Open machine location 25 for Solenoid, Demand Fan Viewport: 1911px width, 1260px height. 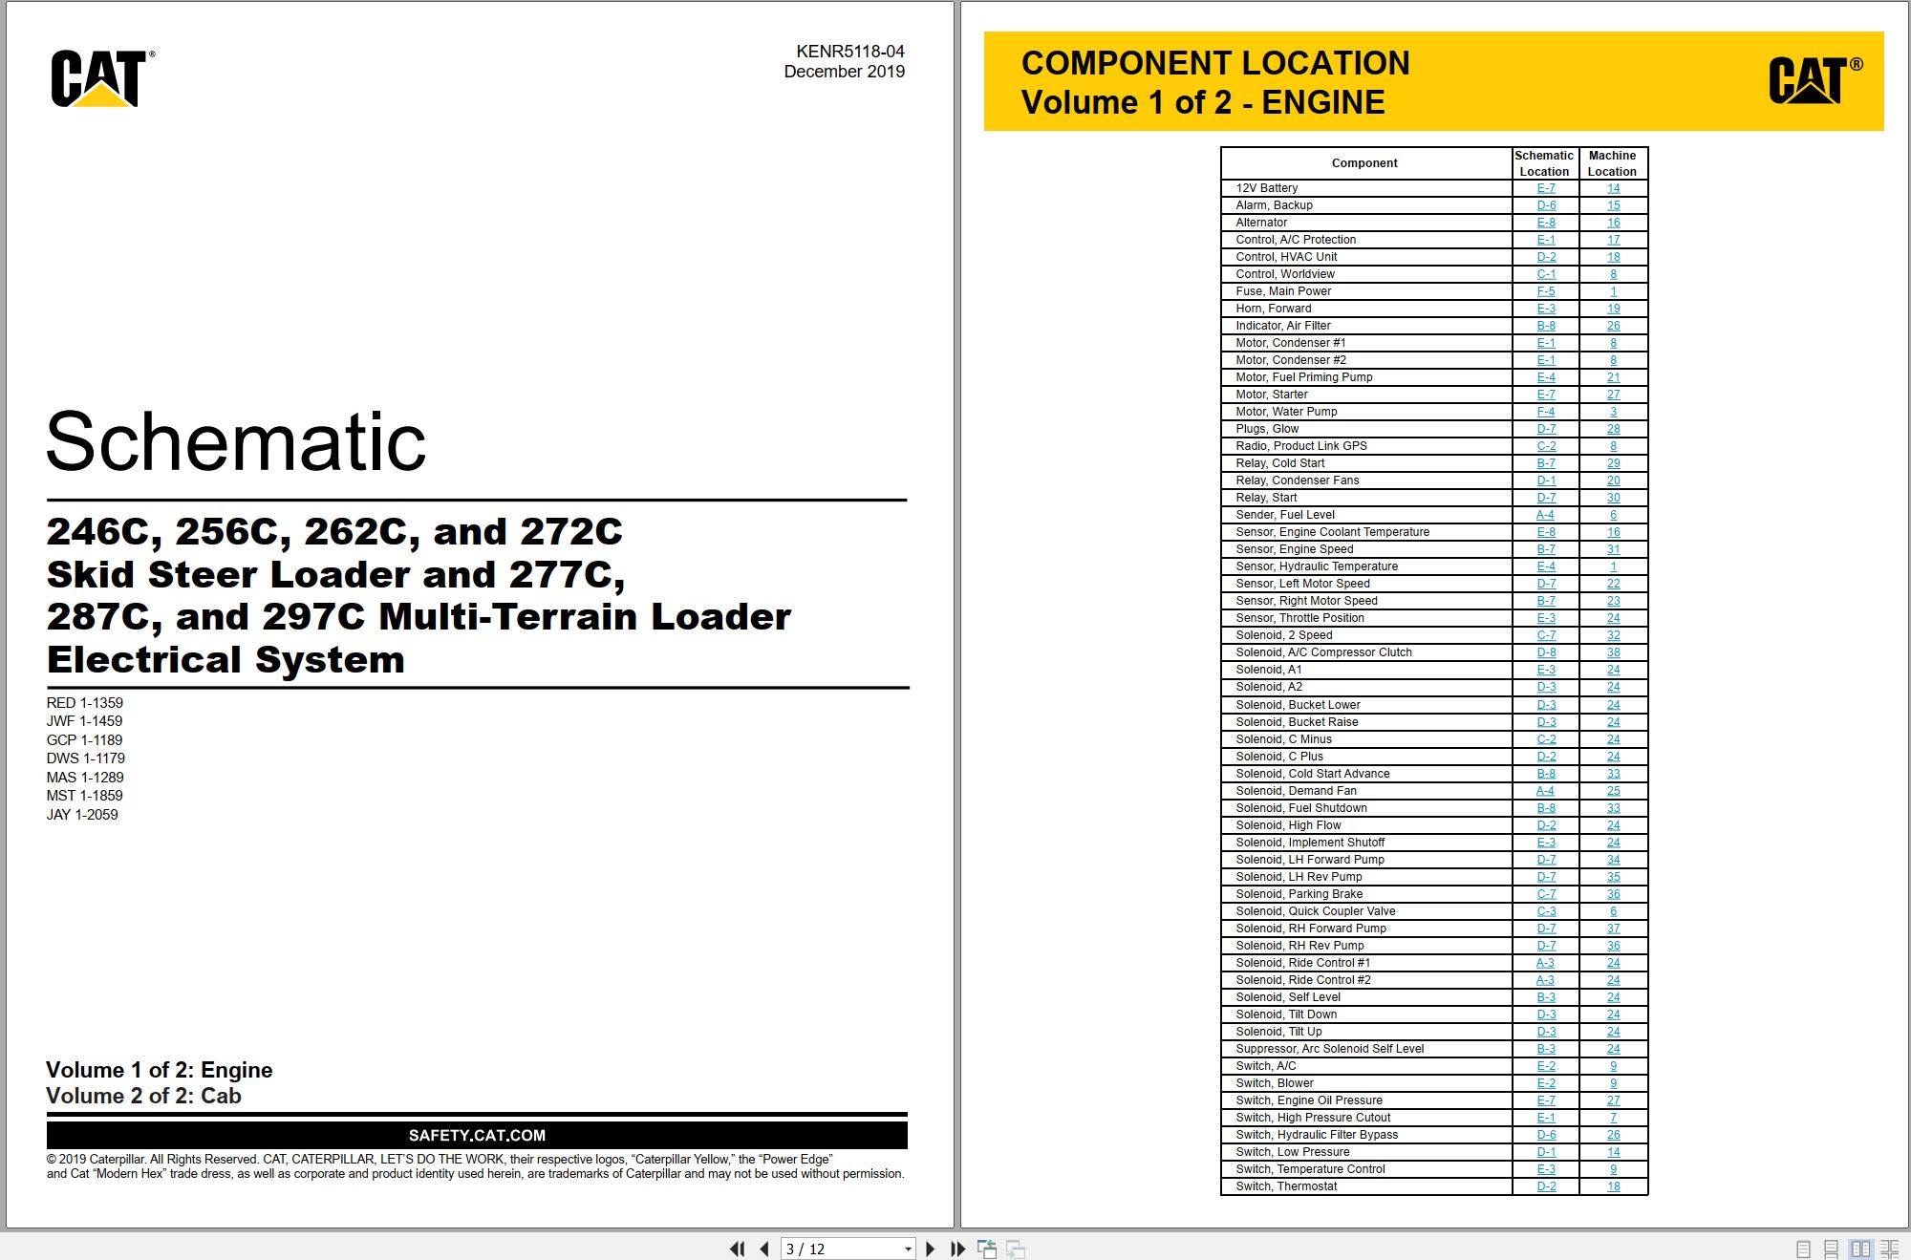pyautogui.click(x=1613, y=791)
